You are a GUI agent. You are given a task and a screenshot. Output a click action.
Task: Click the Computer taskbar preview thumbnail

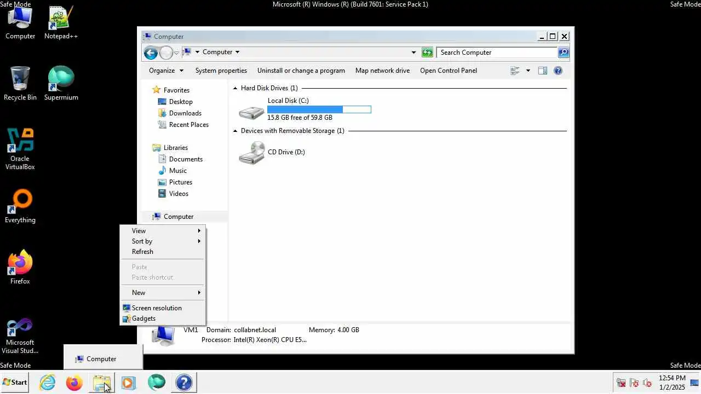pos(103,357)
